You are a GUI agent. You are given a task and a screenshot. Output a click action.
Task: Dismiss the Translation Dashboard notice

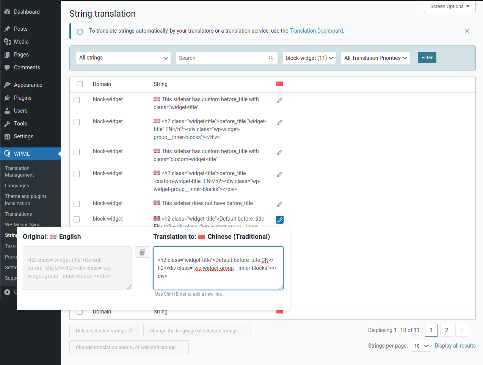click(467, 31)
